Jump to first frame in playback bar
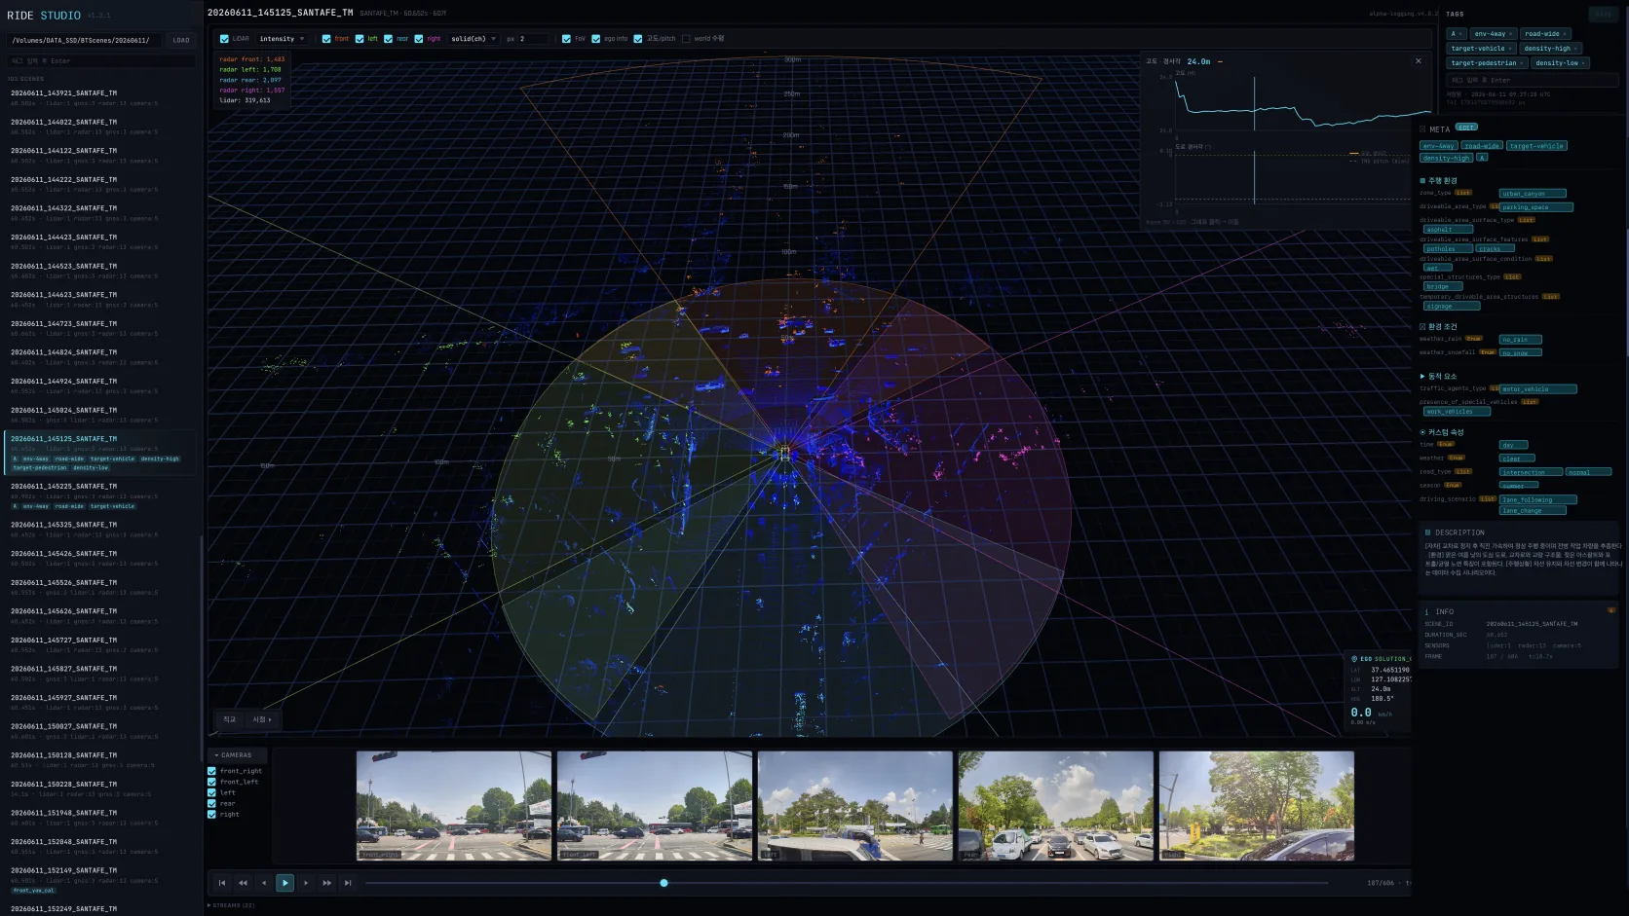The image size is (1629, 916). [x=222, y=883]
